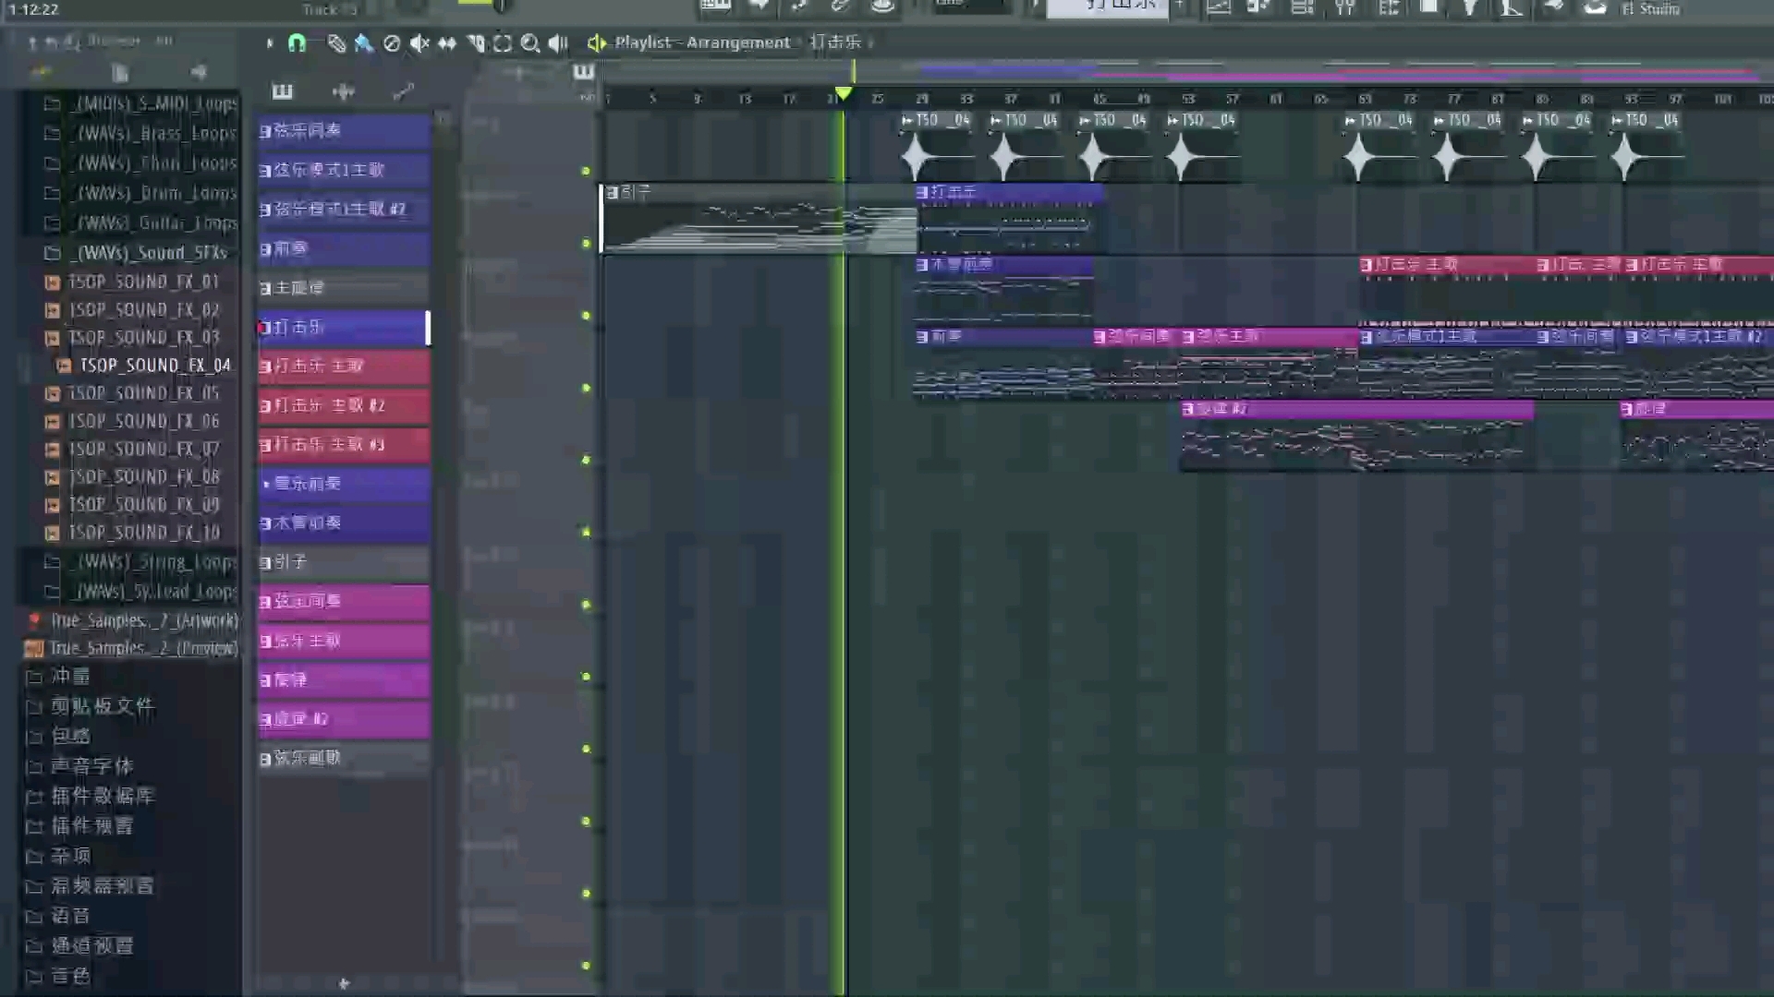Mute the track with the 前奏 clip
This screenshot has width=1774, height=997.
586,388
